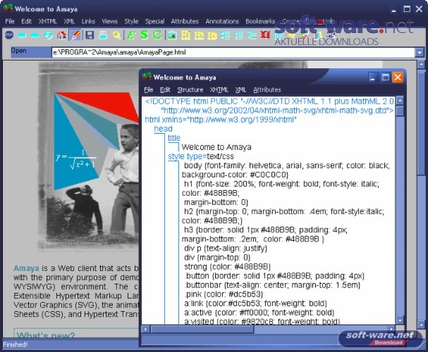Maximize the source view window
428x352 pixels.
pos(385,77)
